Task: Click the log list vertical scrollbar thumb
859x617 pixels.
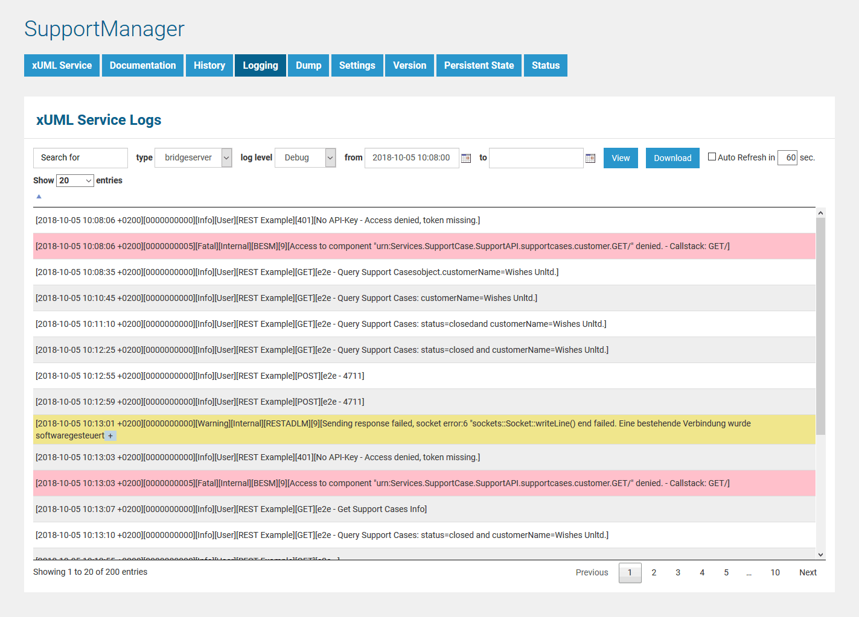Action: coord(820,326)
